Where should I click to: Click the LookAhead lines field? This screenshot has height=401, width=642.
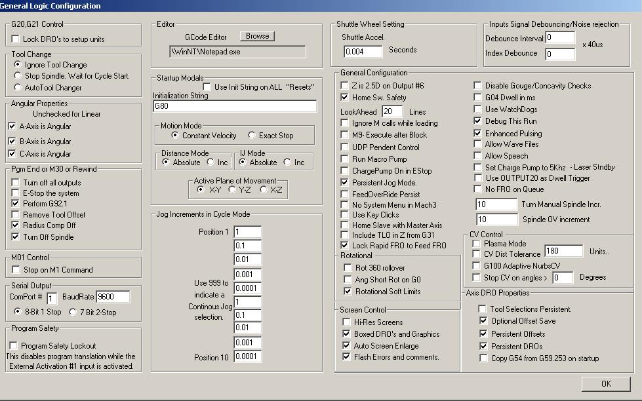point(391,111)
